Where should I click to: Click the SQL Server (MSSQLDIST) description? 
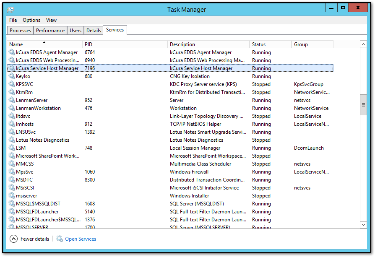click(197, 204)
